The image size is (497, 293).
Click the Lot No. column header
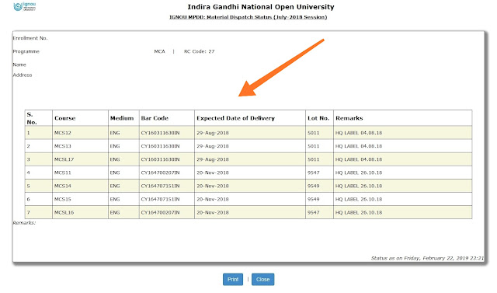coord(318,118)
